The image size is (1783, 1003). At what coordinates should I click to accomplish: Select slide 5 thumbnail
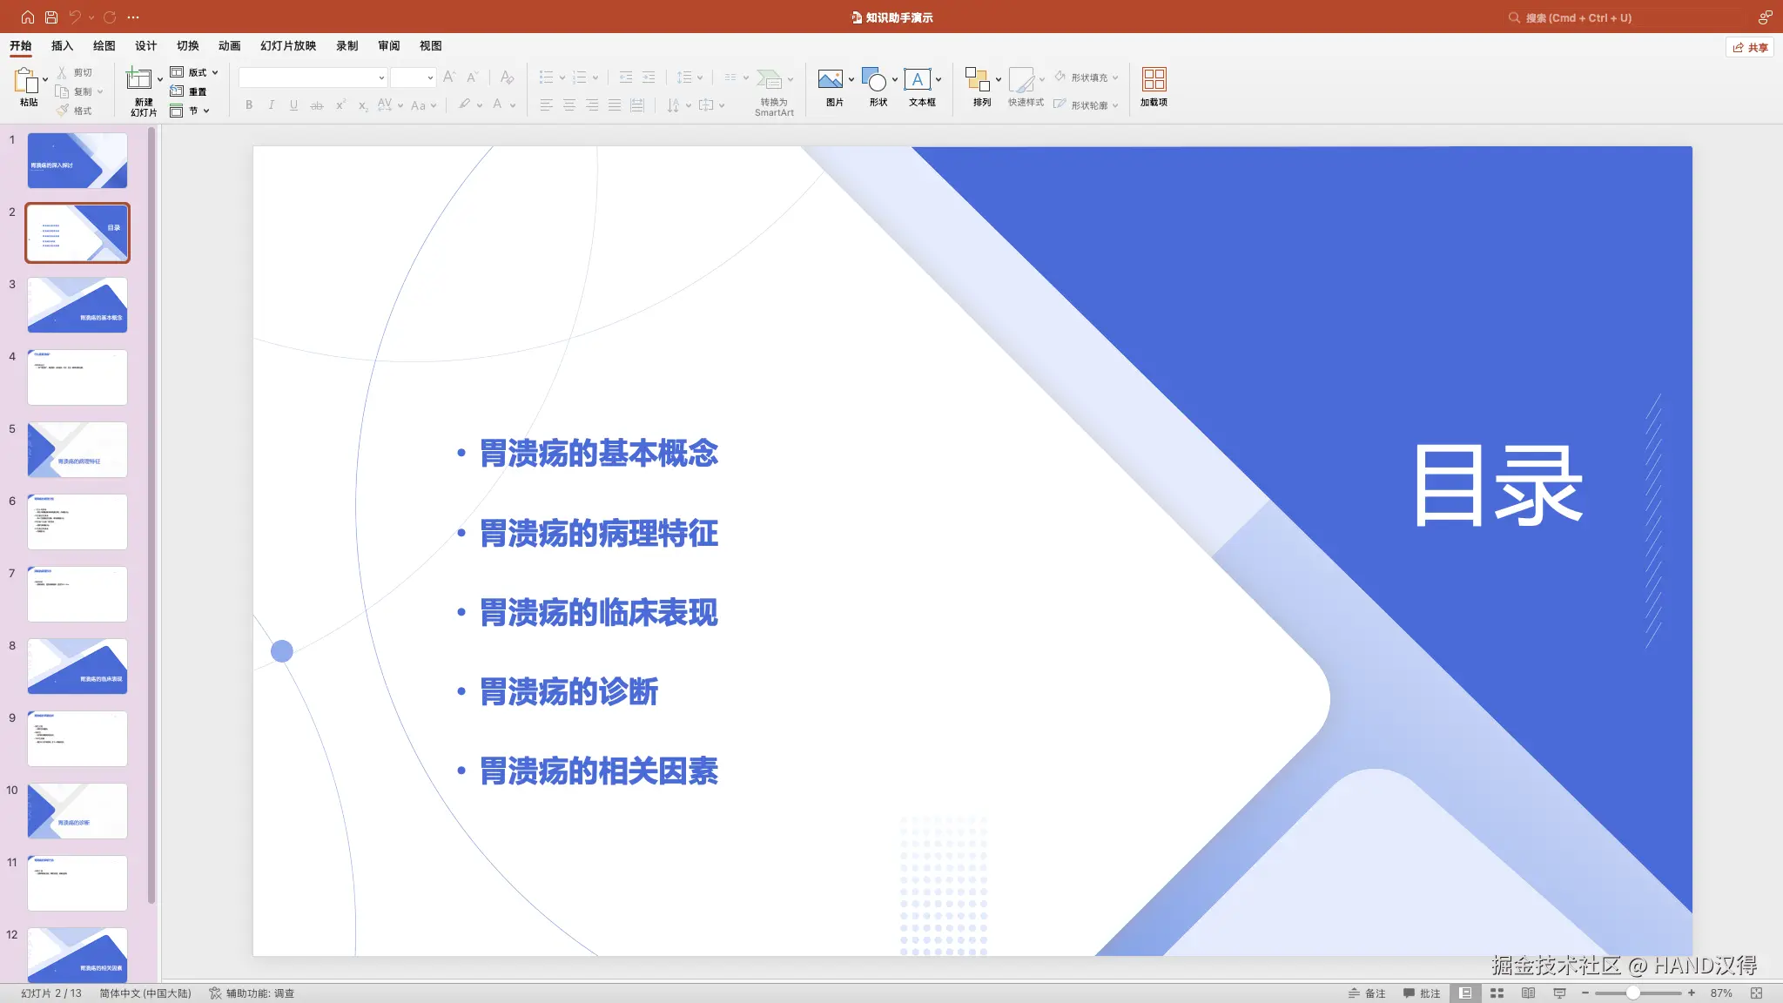(77, 449)
